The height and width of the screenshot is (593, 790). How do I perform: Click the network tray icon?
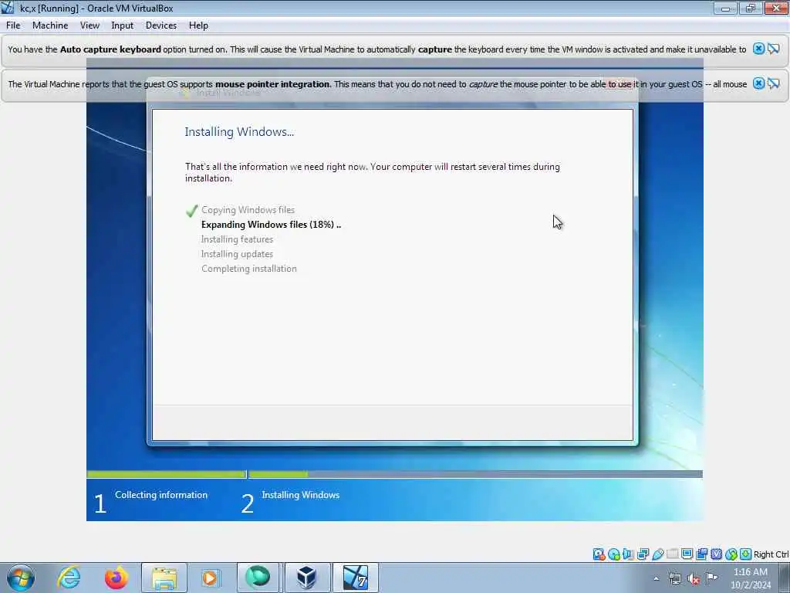point(674,578)
